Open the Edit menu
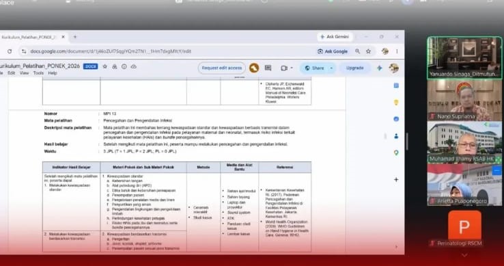Viewport: 504px width, 266px height. coord(11,73)
